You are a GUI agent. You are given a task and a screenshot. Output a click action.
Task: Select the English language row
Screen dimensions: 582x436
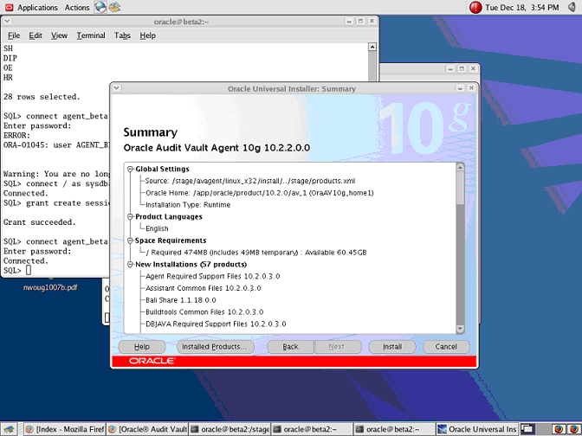[x=157, y=228]
